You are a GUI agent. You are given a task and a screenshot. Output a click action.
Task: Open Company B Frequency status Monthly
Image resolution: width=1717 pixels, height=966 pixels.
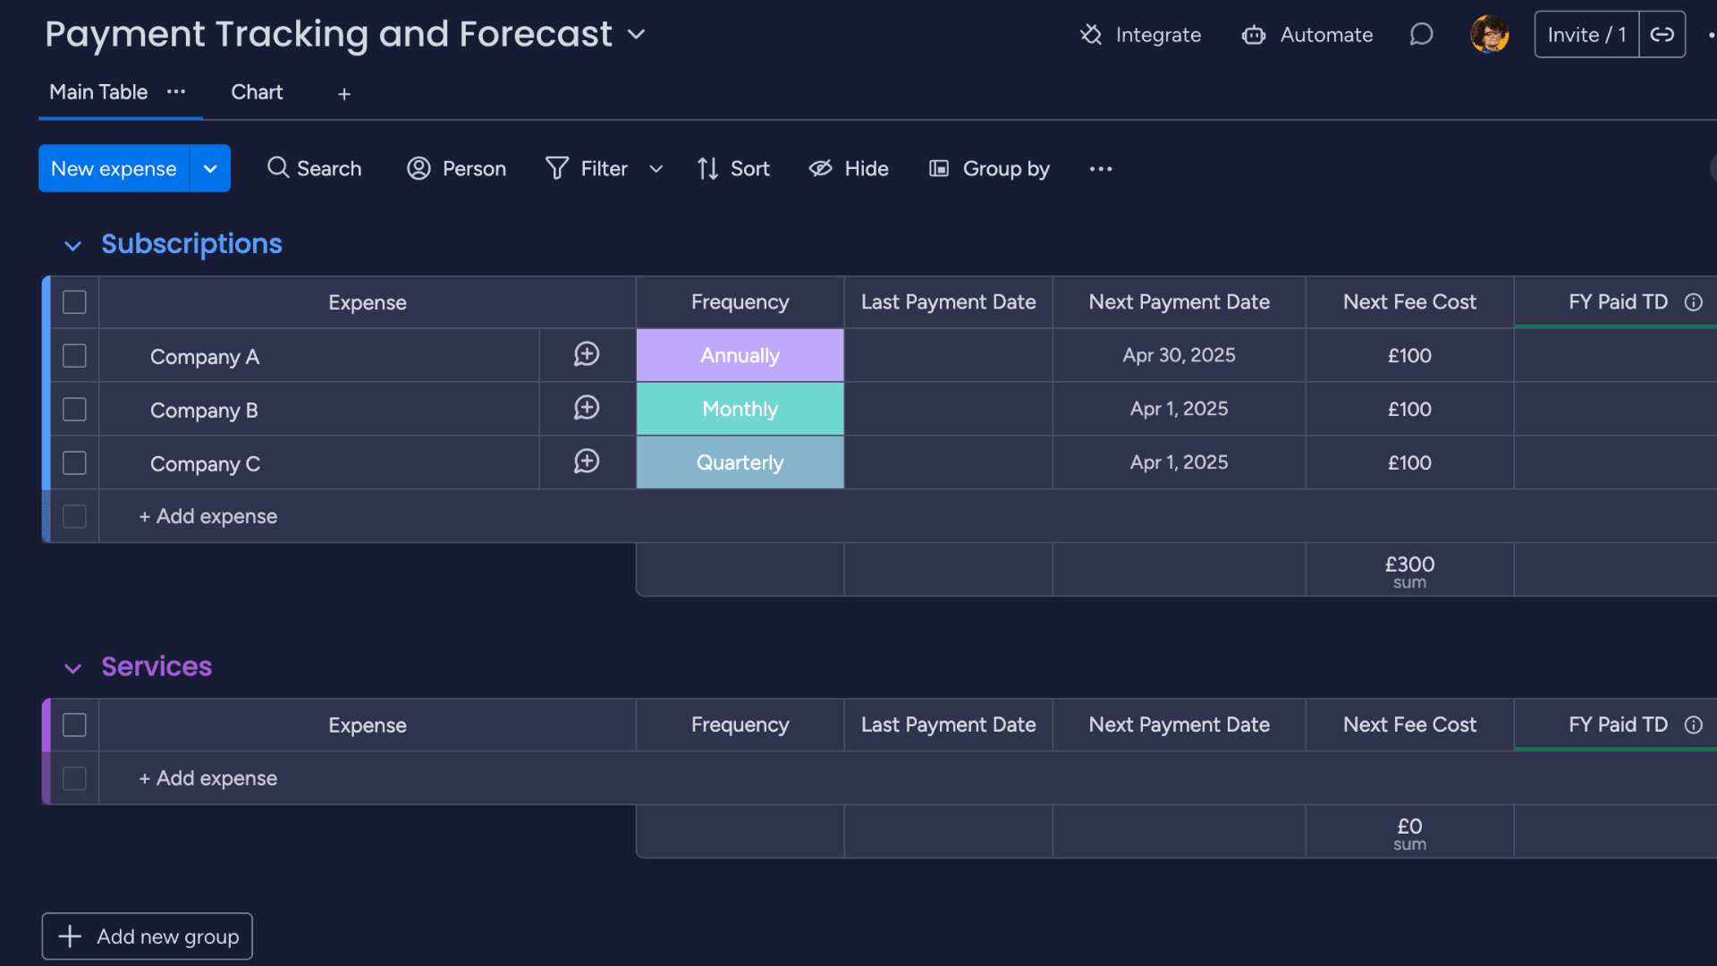(x=740, y=409)
